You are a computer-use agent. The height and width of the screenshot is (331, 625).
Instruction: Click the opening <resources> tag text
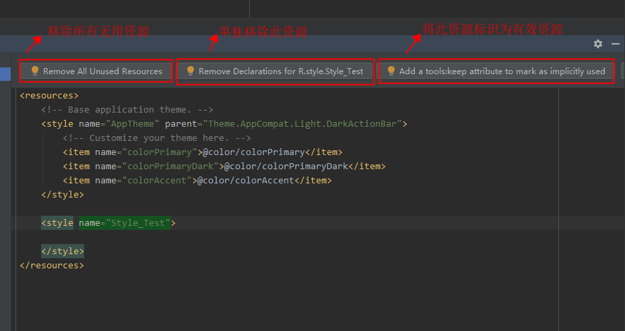(49, 96)
